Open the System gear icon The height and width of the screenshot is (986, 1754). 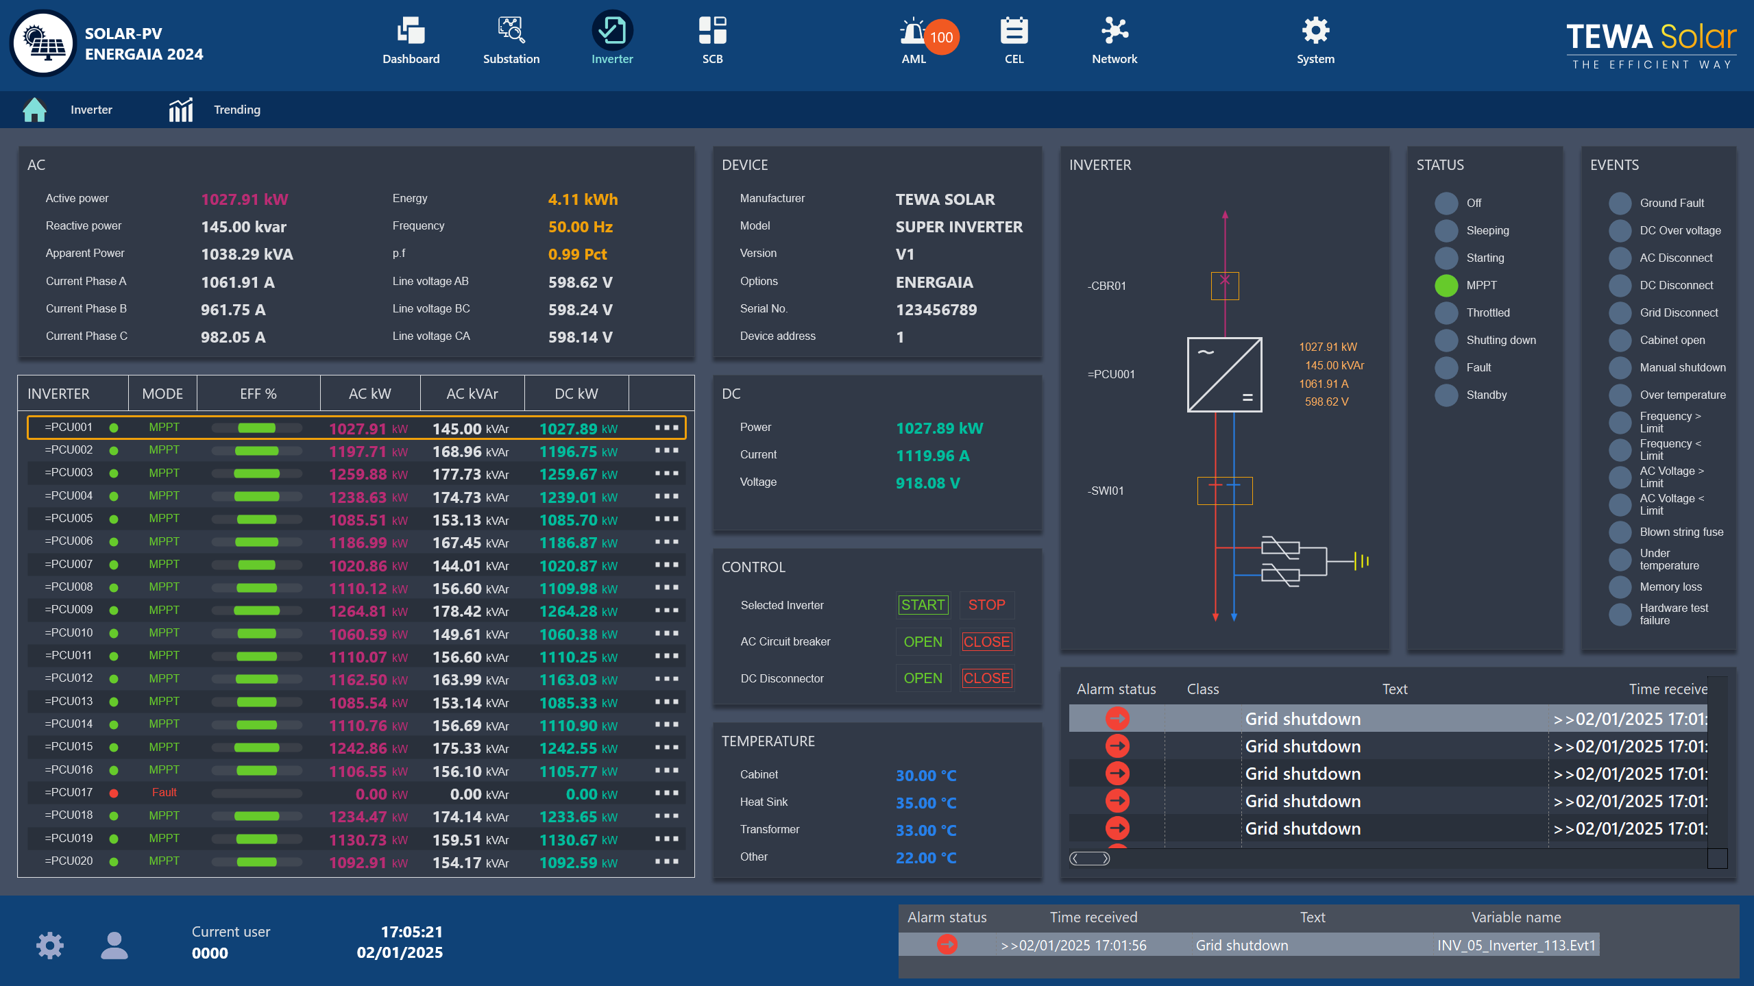click(x=1315, y=31)
